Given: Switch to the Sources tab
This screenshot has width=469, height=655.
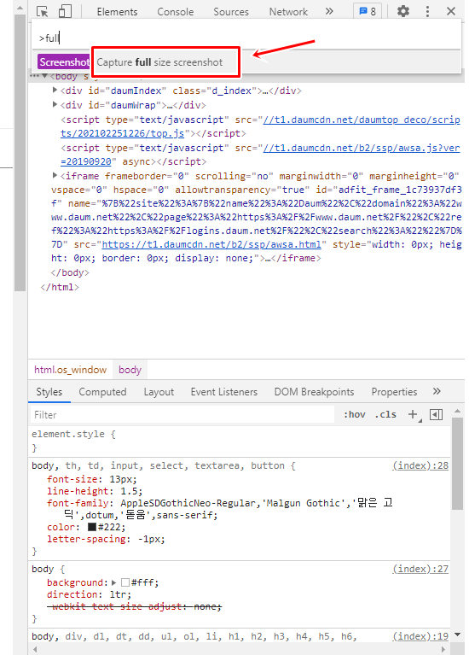Looking at the screenshot, I should point(231,12).
